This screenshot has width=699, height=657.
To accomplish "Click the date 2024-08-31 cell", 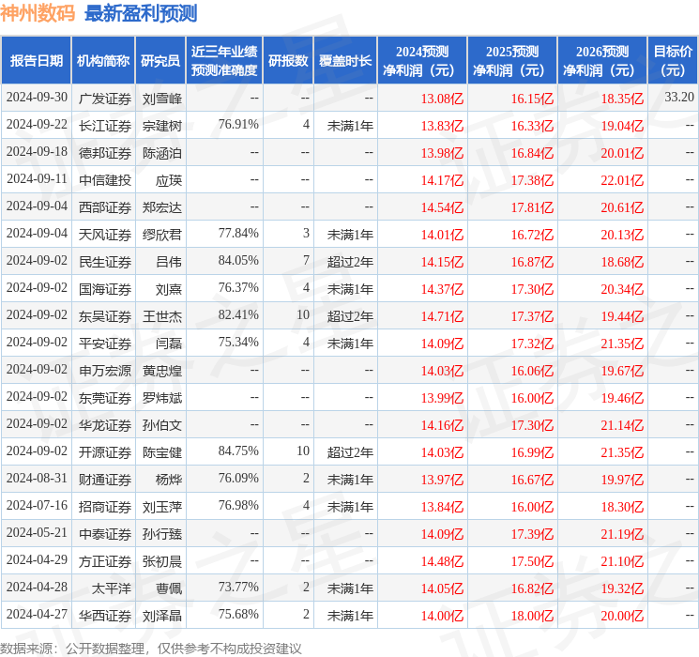I will 37,478.
